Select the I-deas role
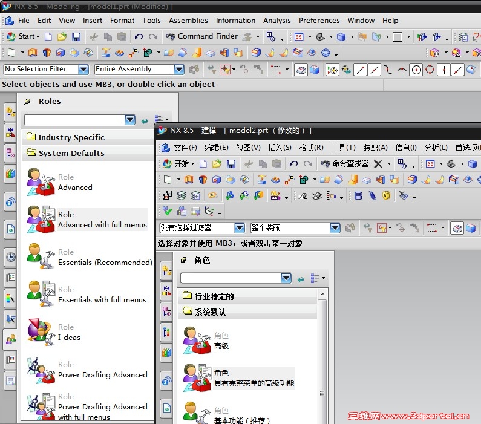This screenshot has height=424, width=481. coord(54,332)
